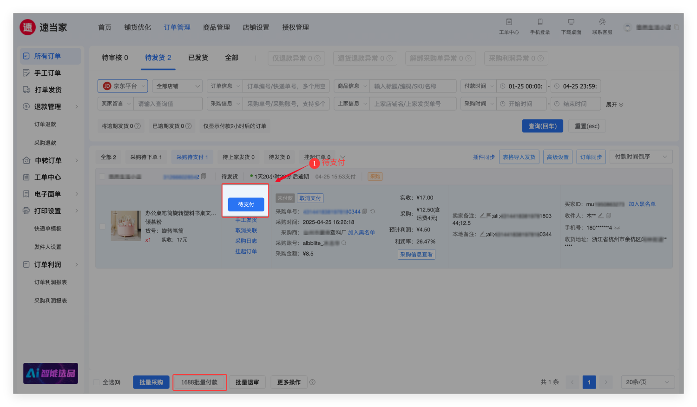697x407 pixels.
Task: Click search icon next to 采购账号
Action: click(x=344, y=243)
